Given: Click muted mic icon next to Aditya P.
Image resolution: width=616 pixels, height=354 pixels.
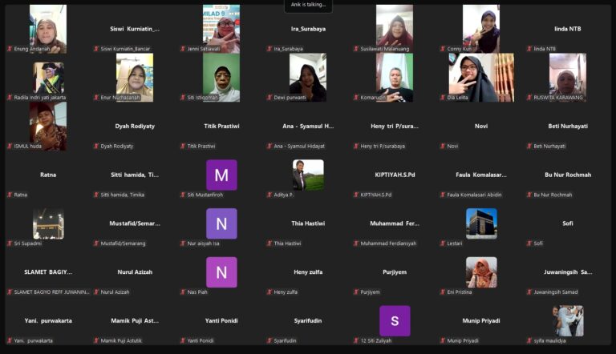Looking at the screenshot, I should pos(269,195).
